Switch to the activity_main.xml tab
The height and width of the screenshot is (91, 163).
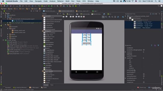point(83,11)
